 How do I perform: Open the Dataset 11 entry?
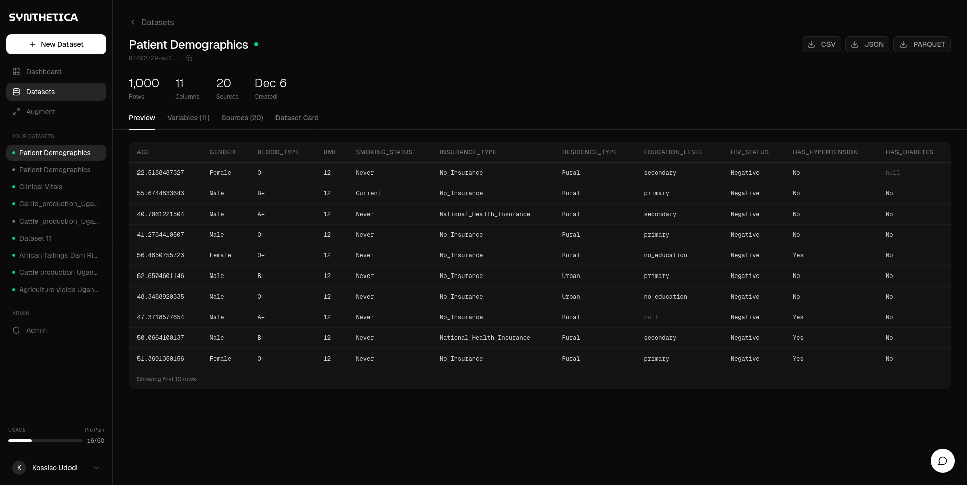coord(56,238)
